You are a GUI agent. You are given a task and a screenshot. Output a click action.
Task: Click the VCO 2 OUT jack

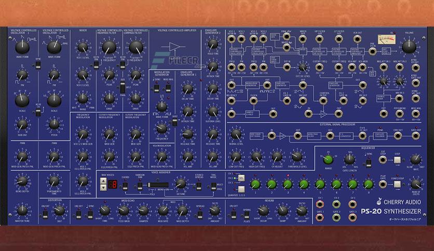coord(263,39)
